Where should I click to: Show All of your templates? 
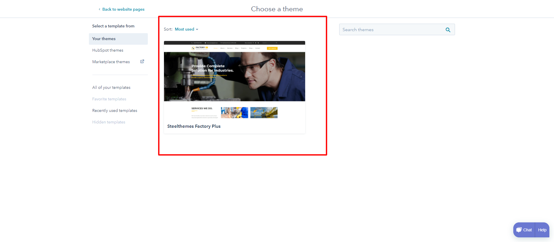point(111,87)
